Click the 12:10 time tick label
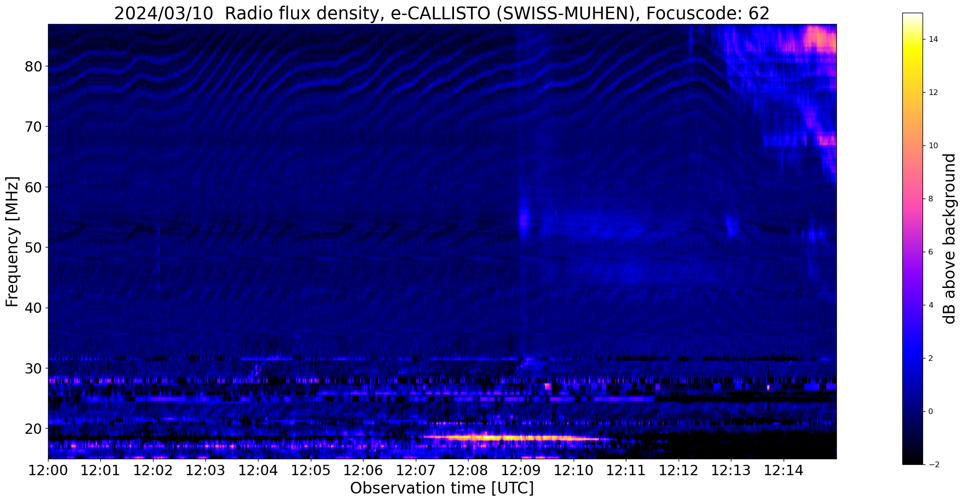Screen dimensions: 964x502 [x=574, y=470]
